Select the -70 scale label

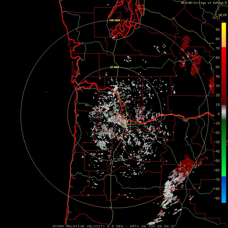click(217, 180)
